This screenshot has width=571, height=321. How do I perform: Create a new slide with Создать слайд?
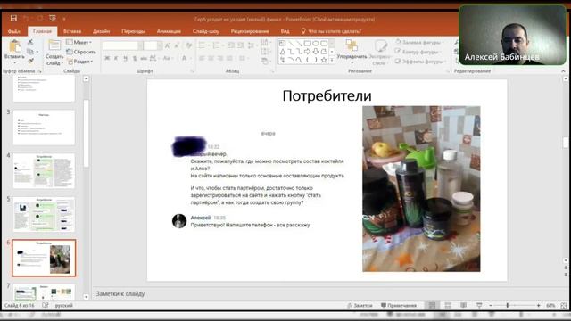tap(54, 53)
